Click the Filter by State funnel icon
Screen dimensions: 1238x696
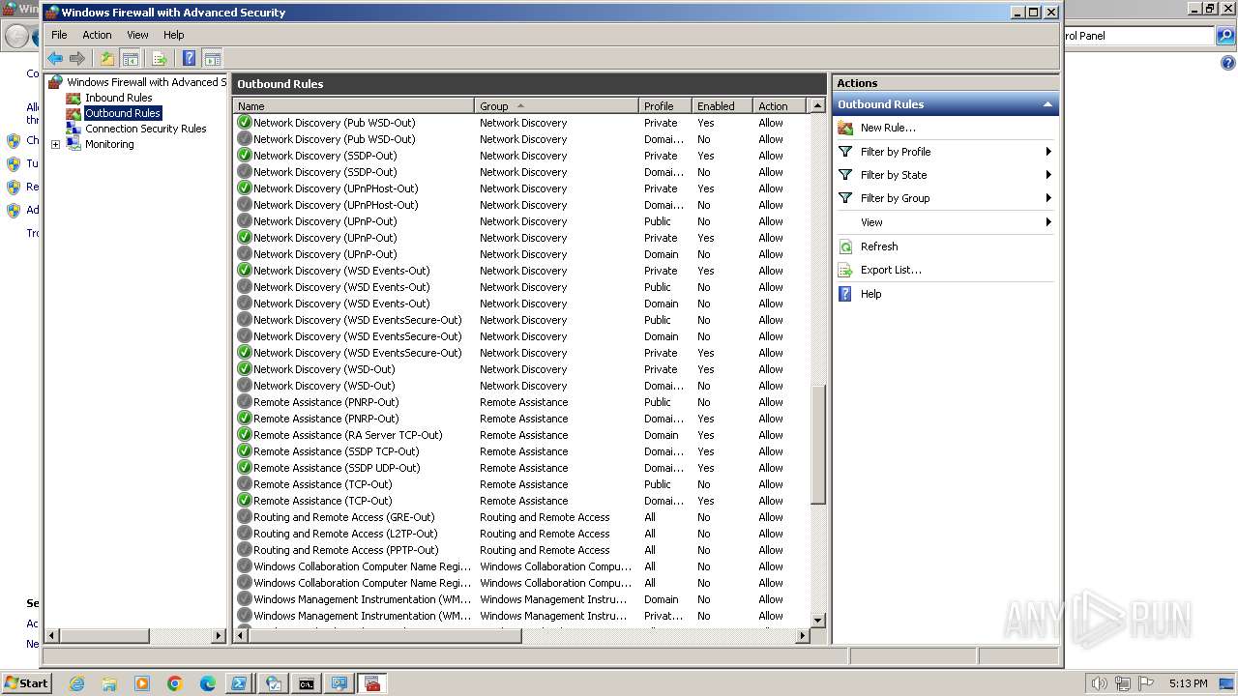pyautogui.click(x=845, y=175)
